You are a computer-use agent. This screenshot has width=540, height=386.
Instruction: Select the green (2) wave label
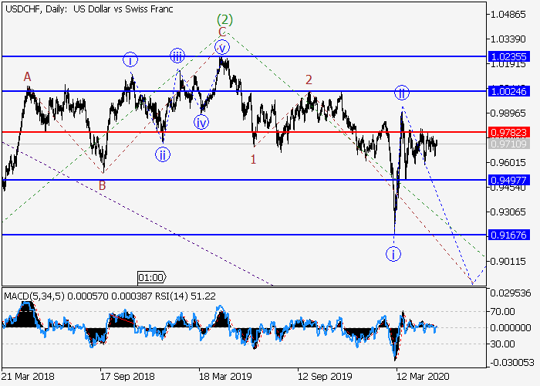click(x=224, y=19)
